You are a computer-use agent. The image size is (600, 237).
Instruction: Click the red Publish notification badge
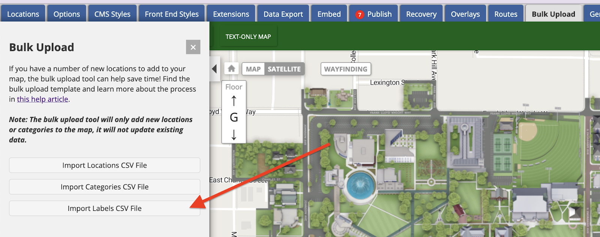click(360, 15)
